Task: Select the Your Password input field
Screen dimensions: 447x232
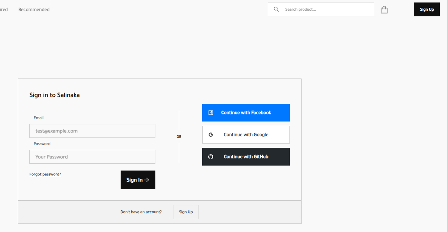Action: [92, 157]
